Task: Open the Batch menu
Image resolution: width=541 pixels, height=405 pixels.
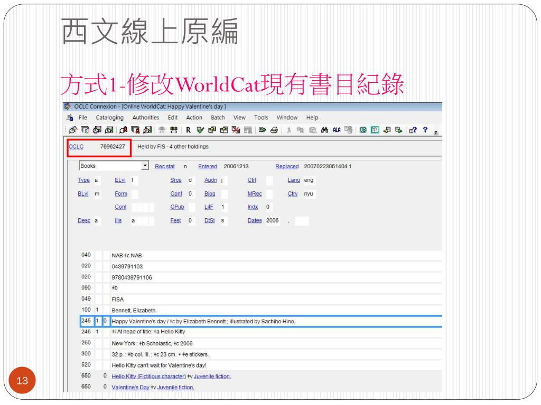Action: 218,118
